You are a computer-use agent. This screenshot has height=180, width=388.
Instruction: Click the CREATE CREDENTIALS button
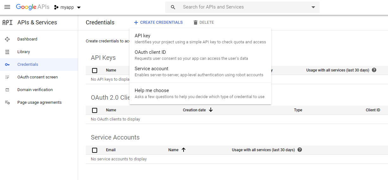click(158, 22)
